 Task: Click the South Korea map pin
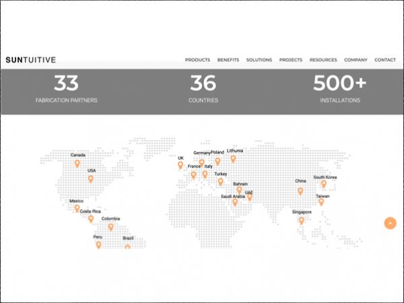pos(324,183)
